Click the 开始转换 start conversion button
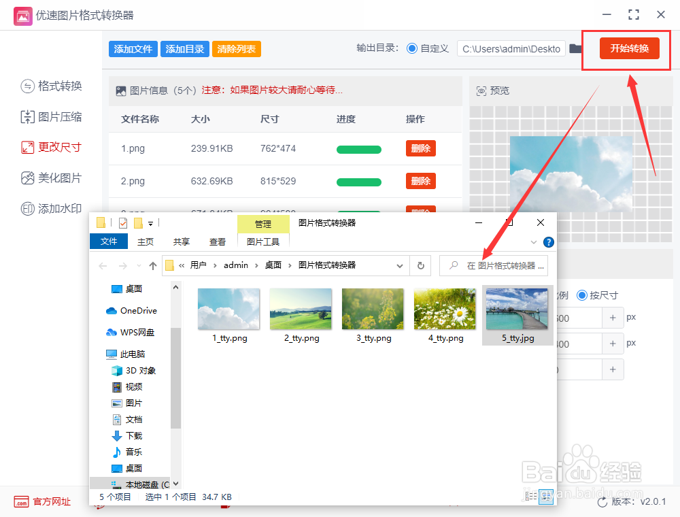This screenshot has width=680, height=517. [x=629, y=48]
